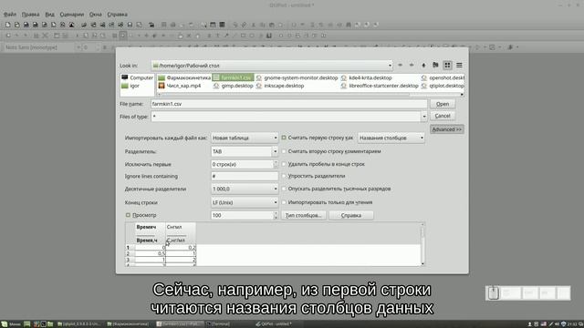Select gnome-system-monitor.desktop file
The width and height of the screenshot is (584, 328).
tap(297, 77)
